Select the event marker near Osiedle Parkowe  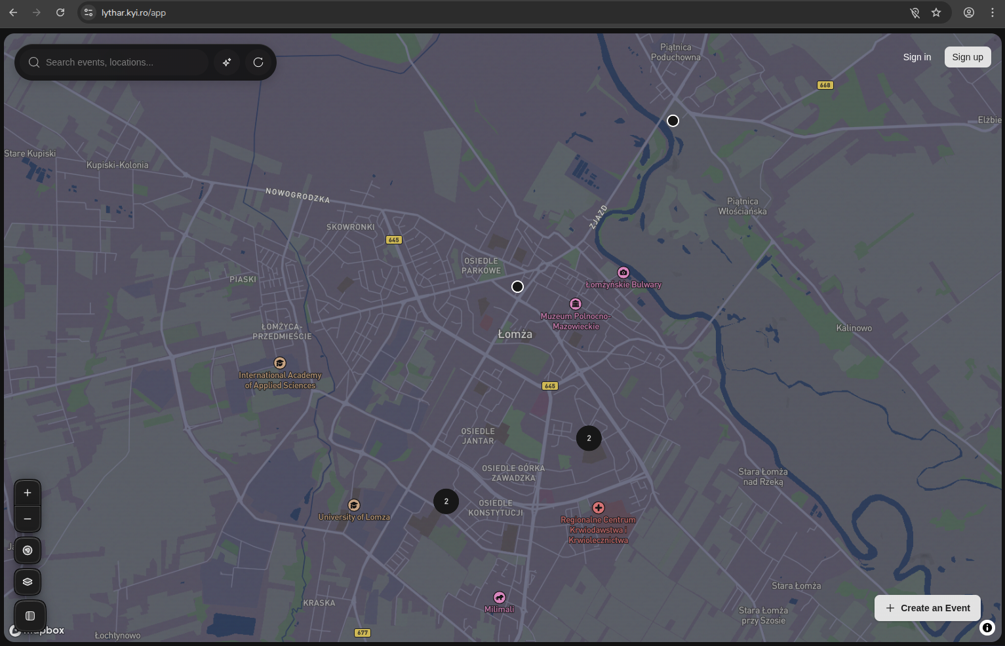point(517,286)
